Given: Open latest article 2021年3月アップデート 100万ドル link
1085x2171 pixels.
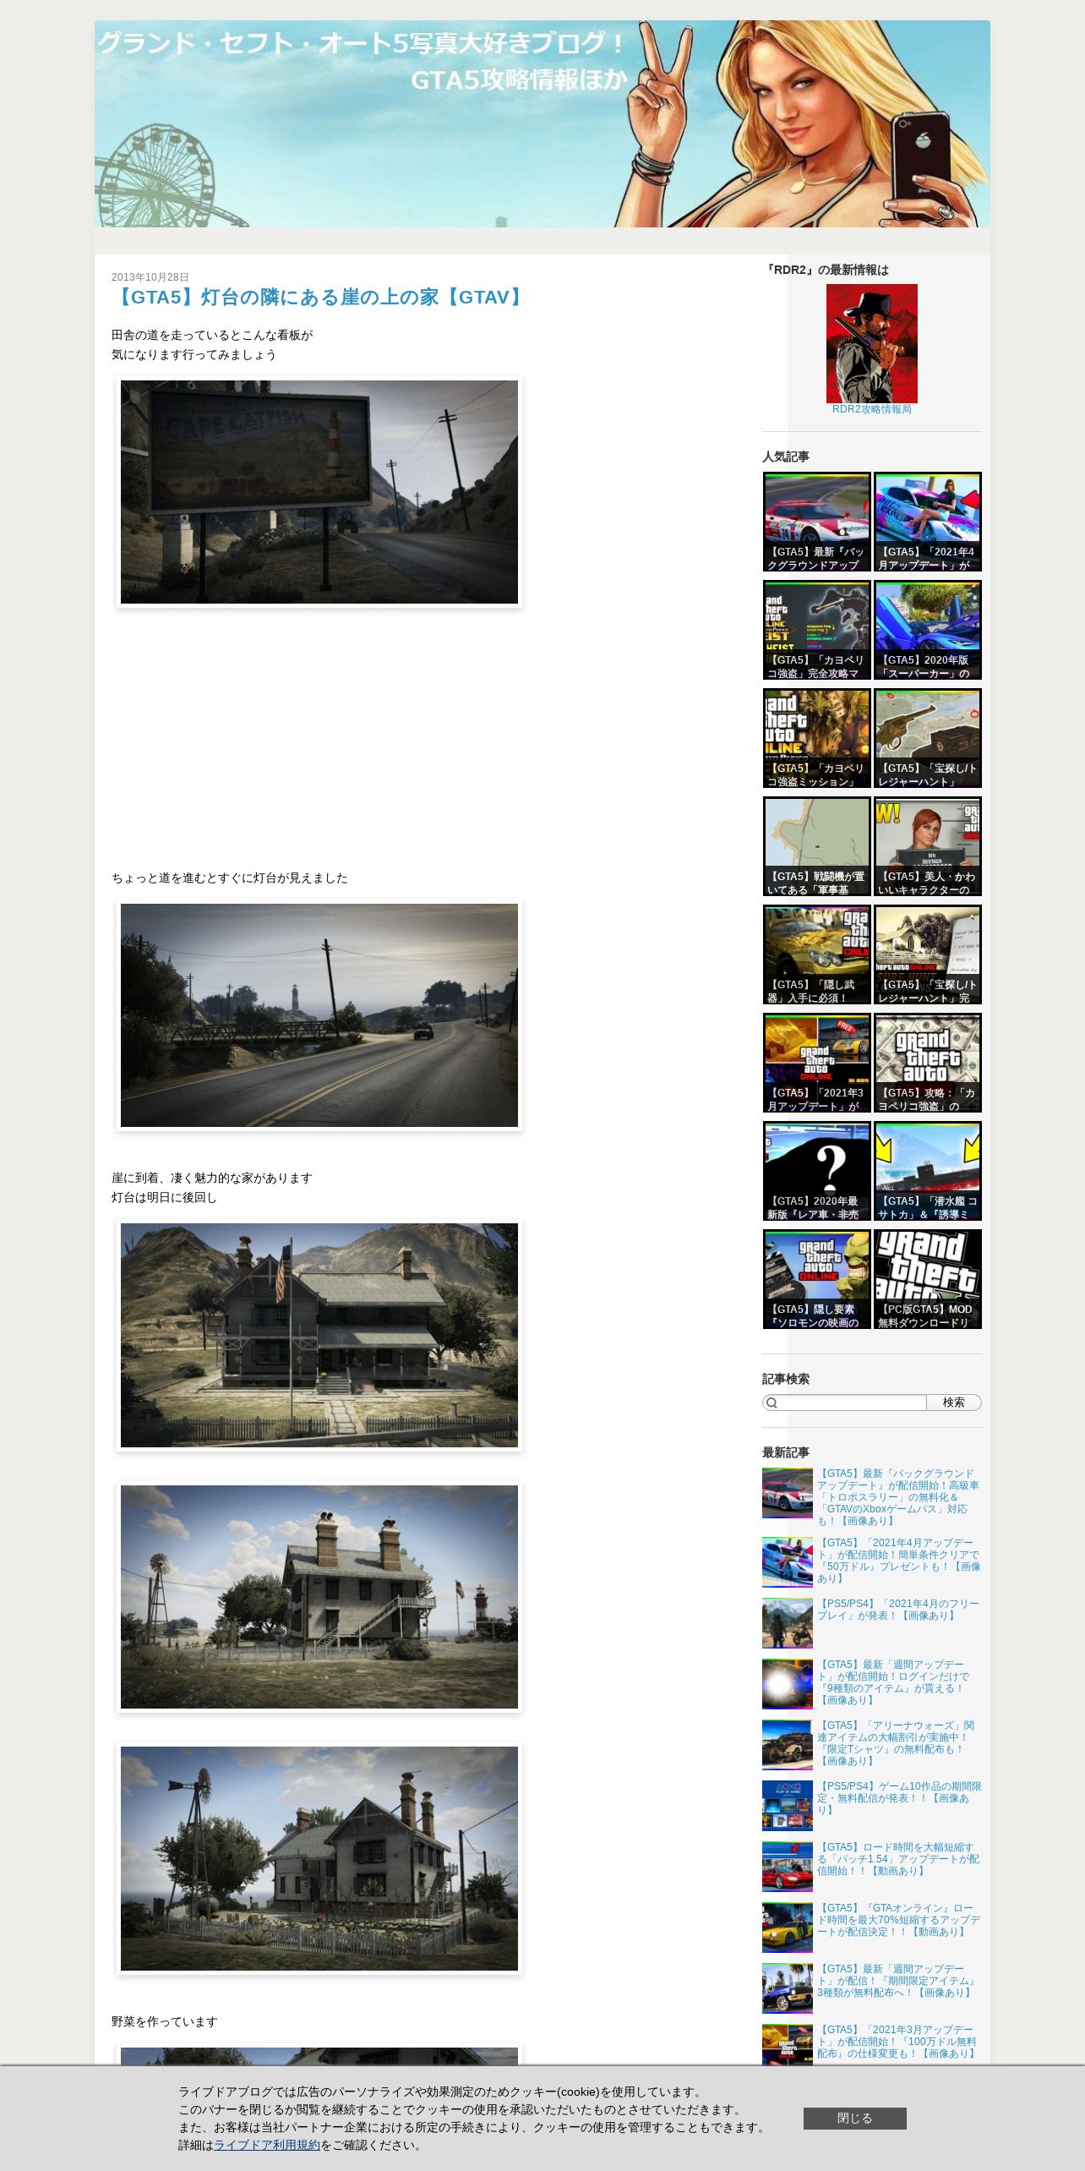Looking at the screenshot, I should [x=897, y=2042].
